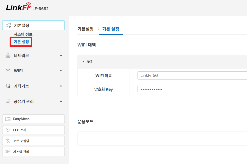Click into the 암호화 Key password field
Image resolution: width=247 pixels, height=164 pixels.
(192, 89)
